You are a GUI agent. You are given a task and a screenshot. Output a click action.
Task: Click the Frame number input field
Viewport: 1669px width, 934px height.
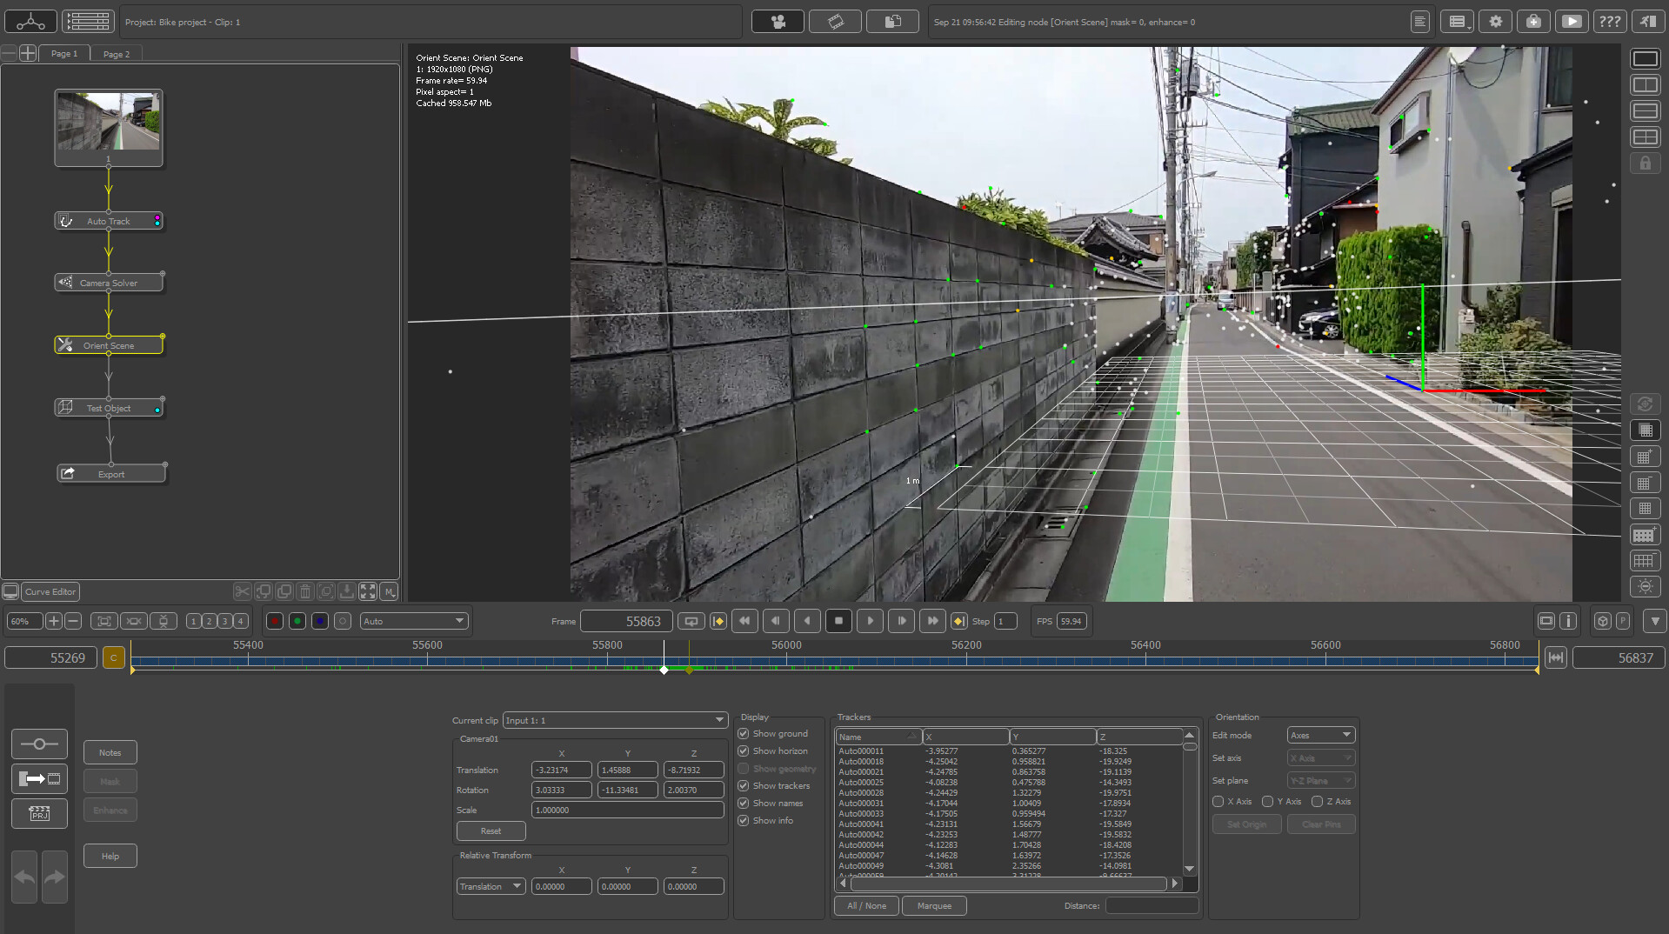pyautogui.click(x=627, y=621)
